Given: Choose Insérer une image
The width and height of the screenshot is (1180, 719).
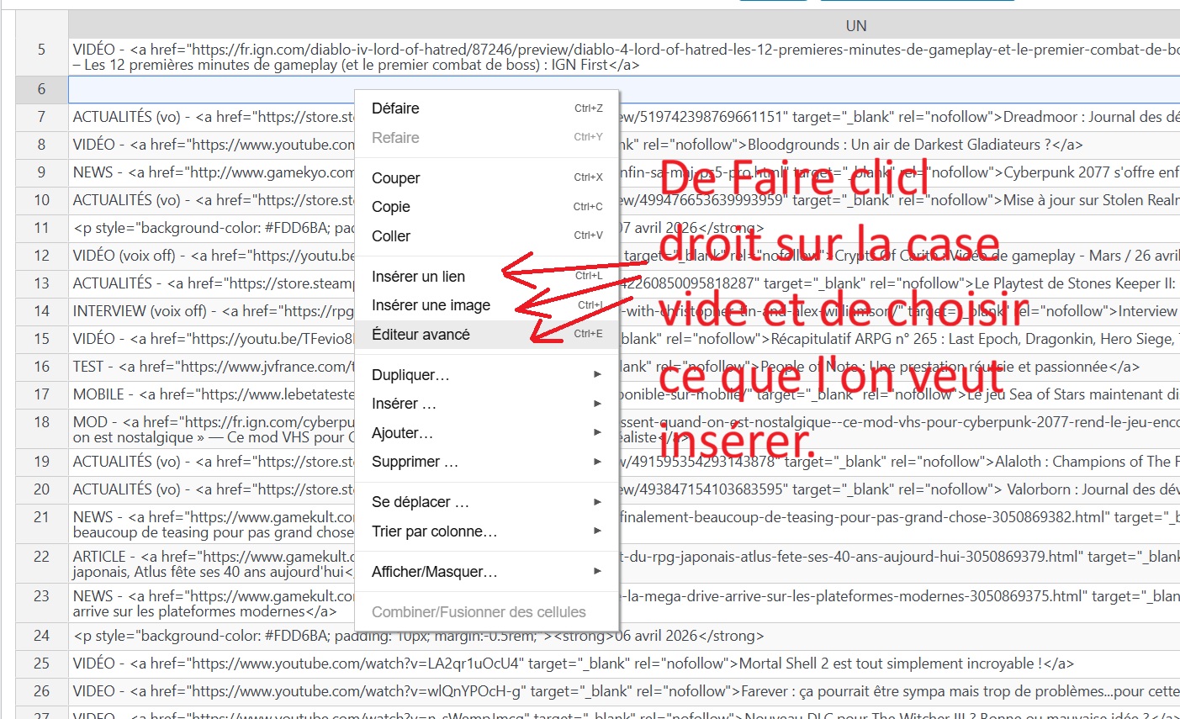Looking at the screenshot, I should (487, 305).
